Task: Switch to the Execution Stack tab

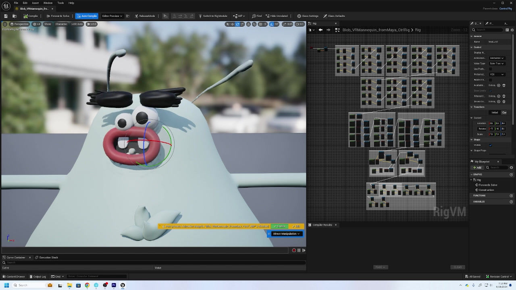Action: 48,257
